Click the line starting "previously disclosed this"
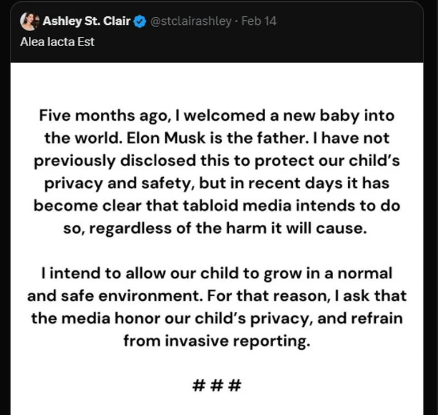 click(217, 160)
